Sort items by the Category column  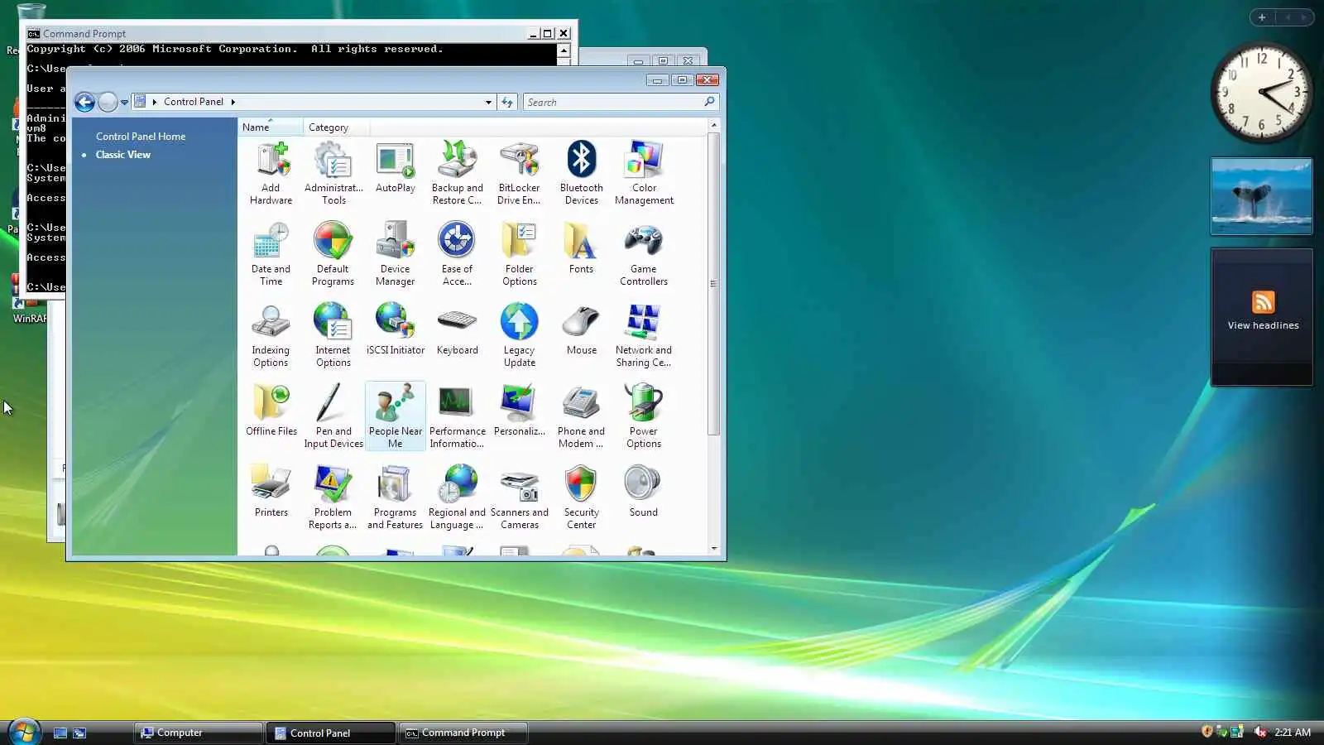(x=336, y=127)
